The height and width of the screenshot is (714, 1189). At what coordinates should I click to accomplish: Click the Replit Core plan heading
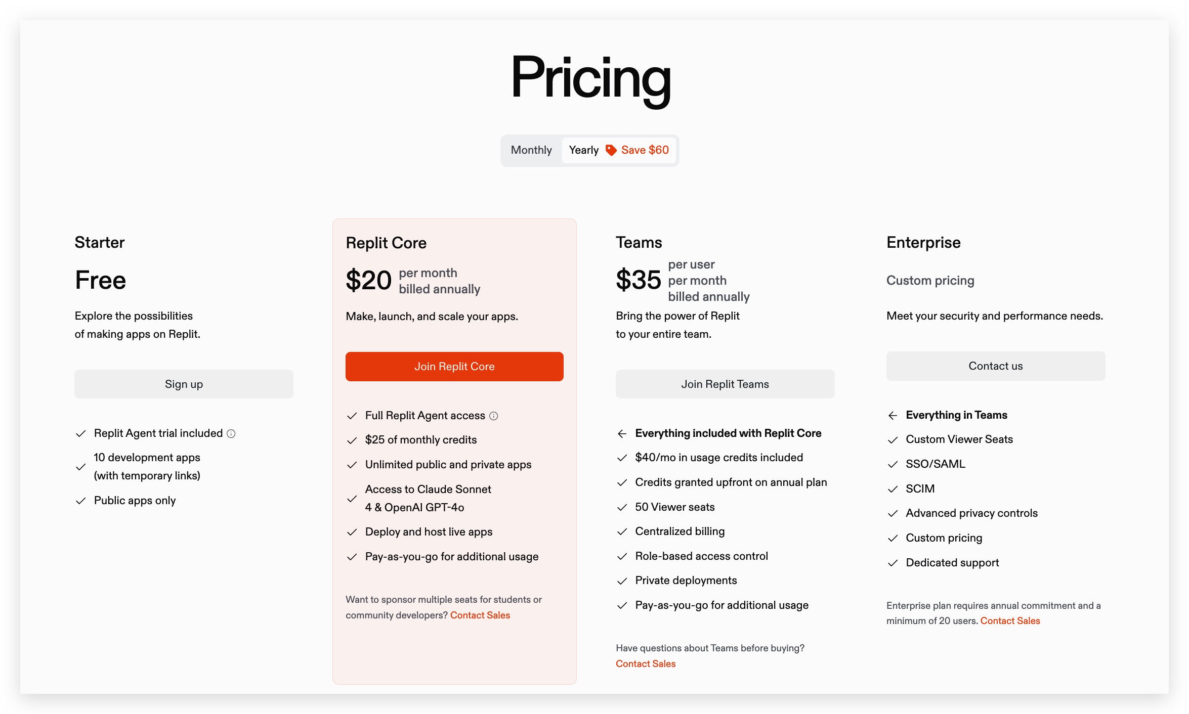coord(386,243)
